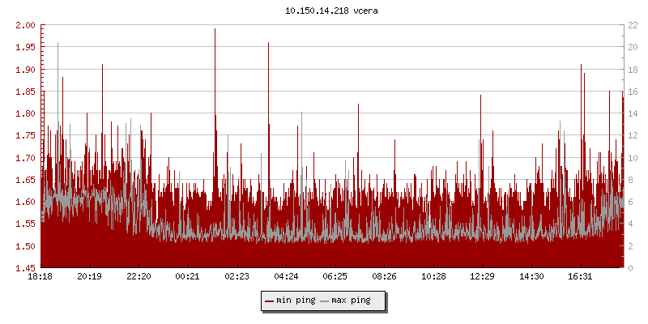The width and height of the screenshot is (648, 324).
Task: Pick the 12:29 time axis label
Action: pos(482,276)
